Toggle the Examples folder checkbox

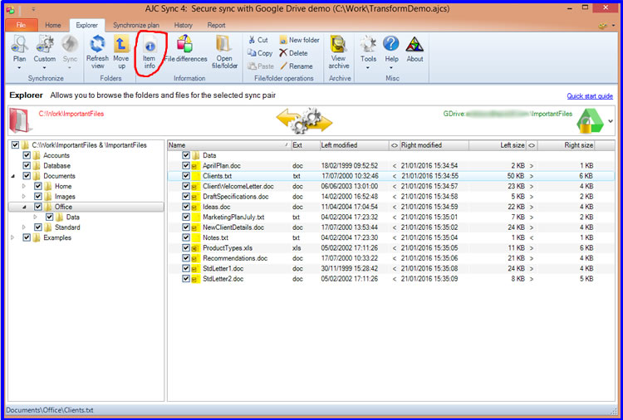click(x=27, y=237)
